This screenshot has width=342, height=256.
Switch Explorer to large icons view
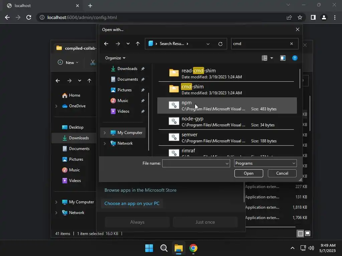click(308, 234)
